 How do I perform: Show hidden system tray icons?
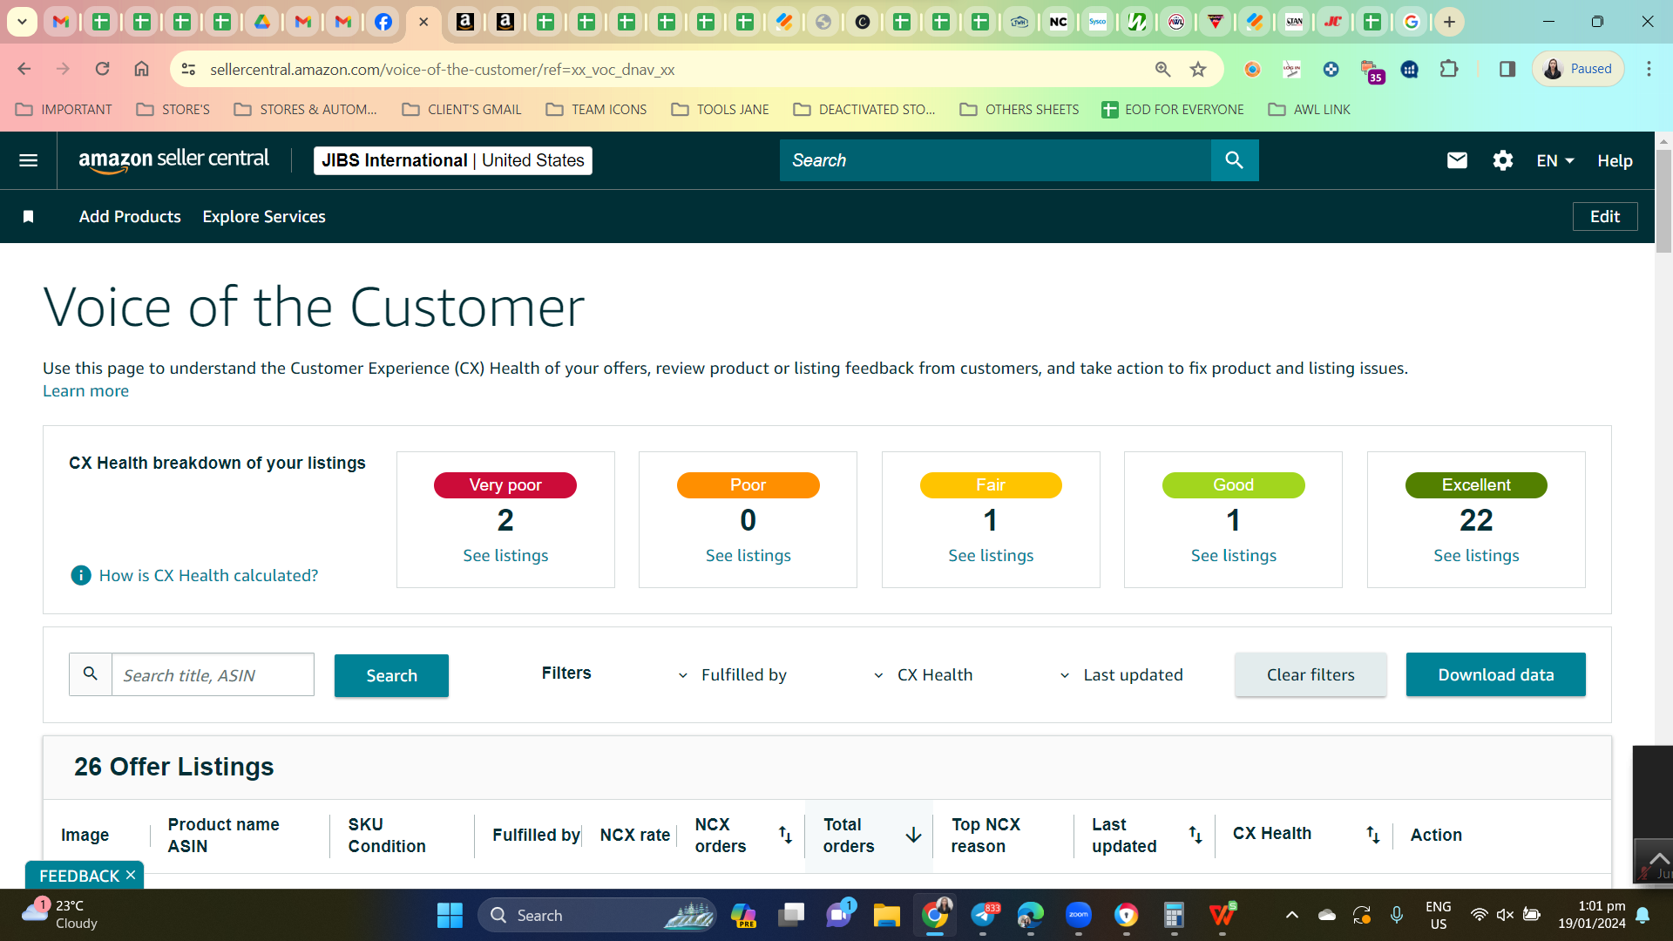click(1292, 915)
